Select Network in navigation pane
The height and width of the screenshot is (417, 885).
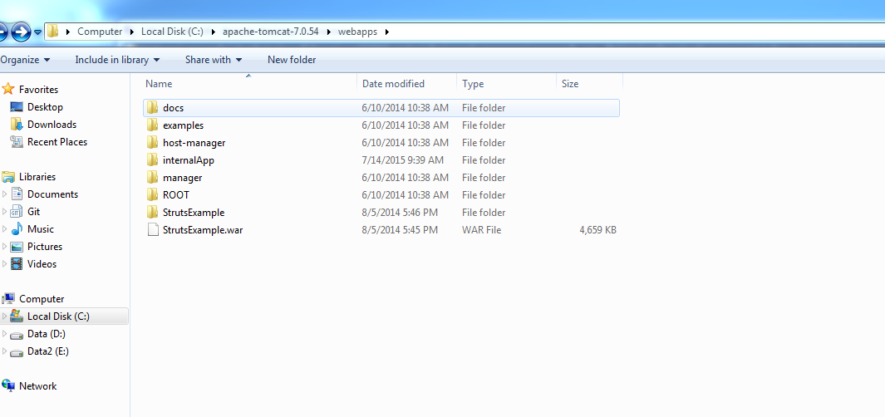point(38,386)
